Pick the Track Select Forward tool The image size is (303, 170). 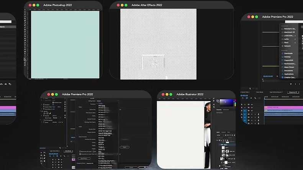click(44, 152)
